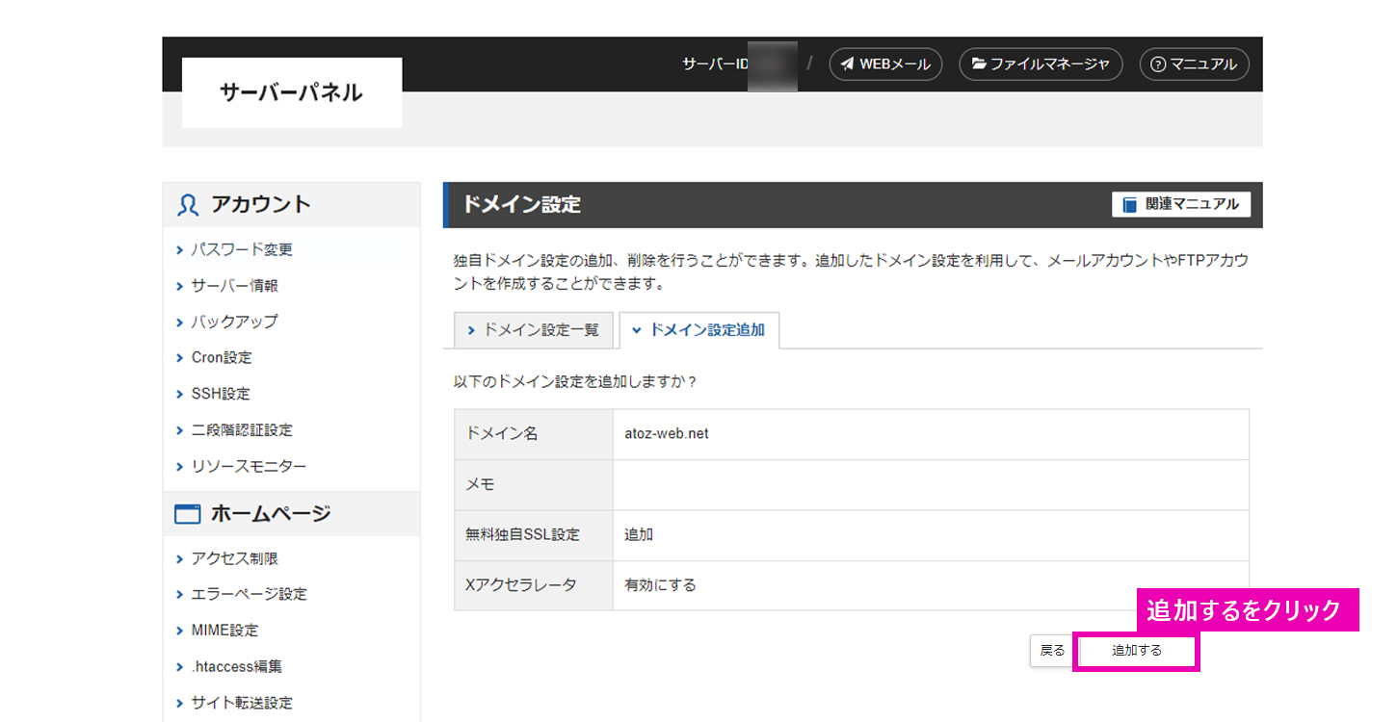The height and width of the screenshot is (722, 1397).
Task: Open アクセス制限 in the sidebar
Action: tap(234, 558)
